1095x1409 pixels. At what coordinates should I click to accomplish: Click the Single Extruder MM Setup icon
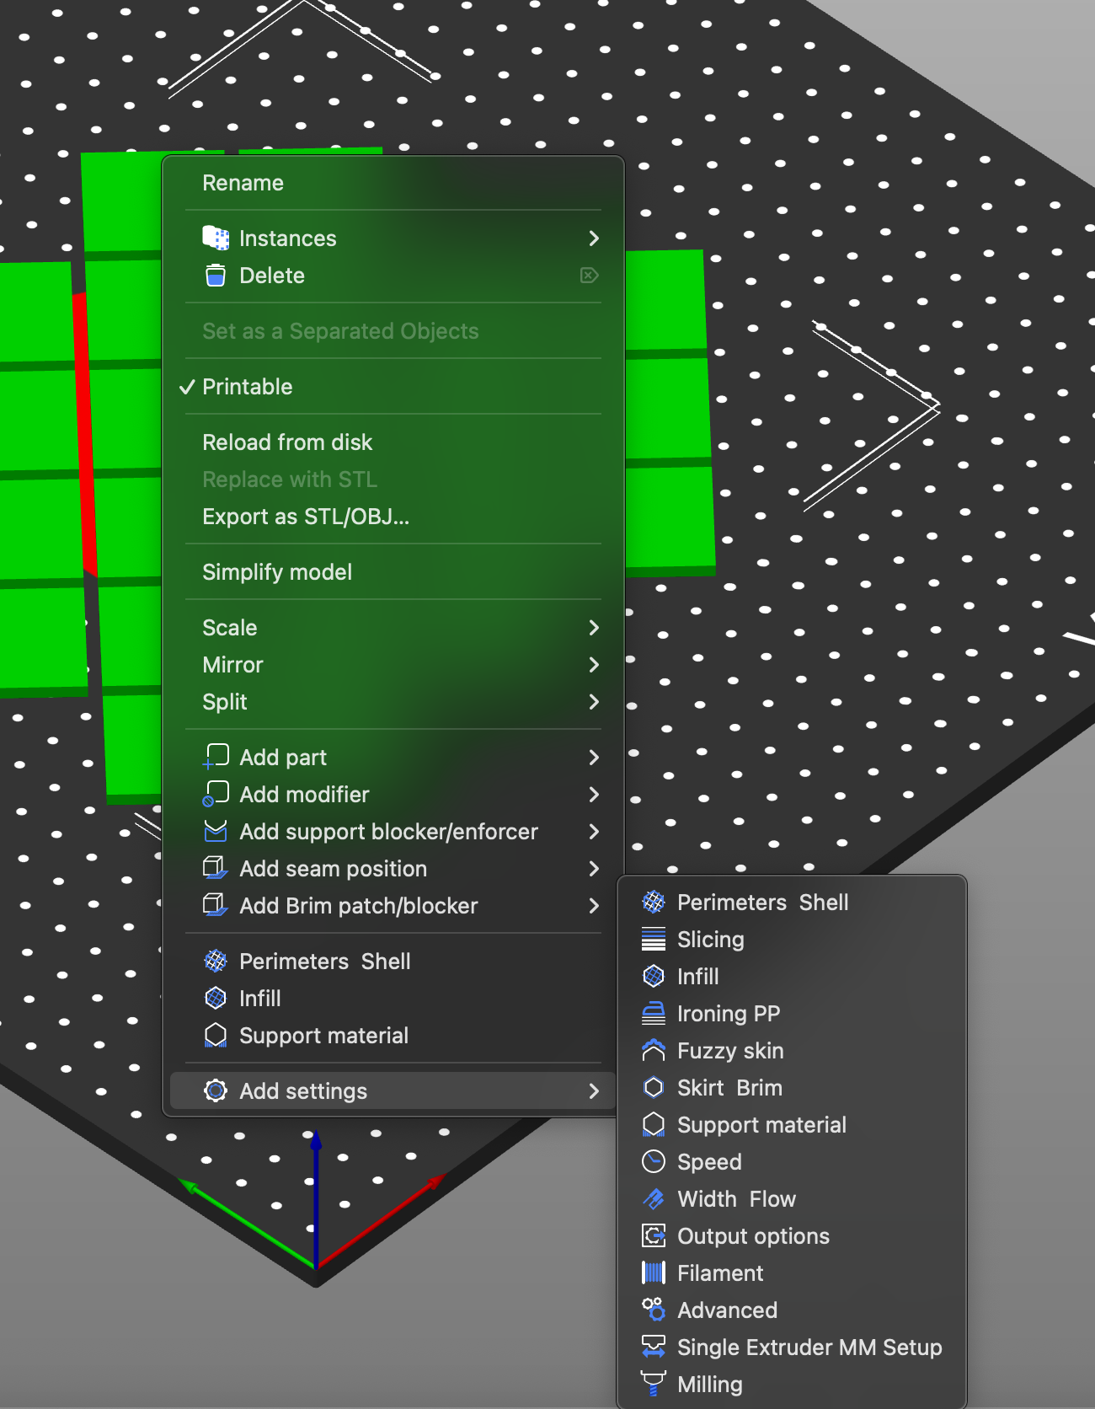tap(654, 1347)
